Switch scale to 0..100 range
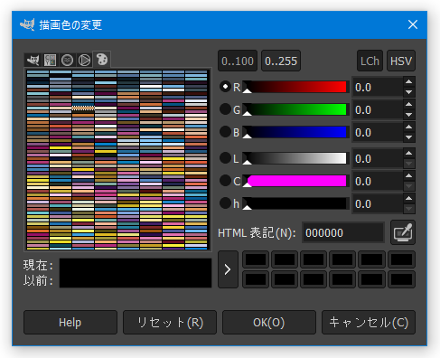 238,61
